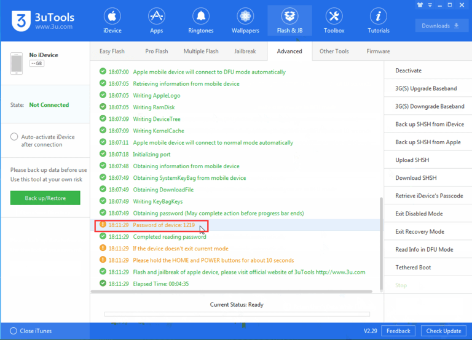Click the Deactivate option

click(x=428, y=71)
